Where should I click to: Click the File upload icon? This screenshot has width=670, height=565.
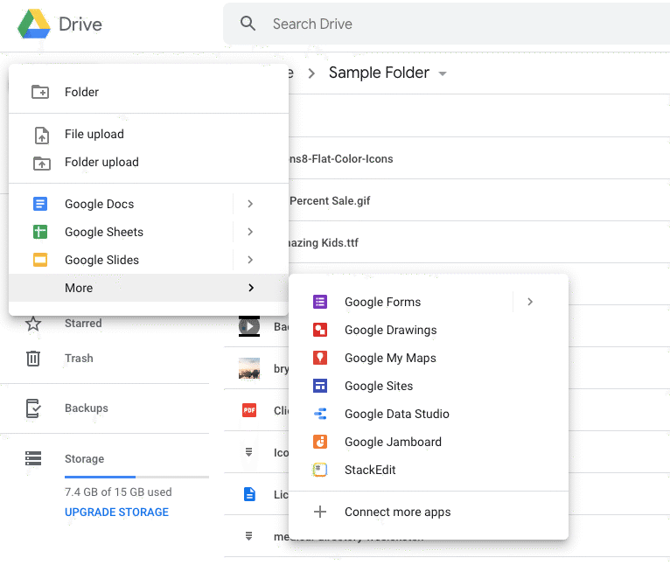(x=41, y=135)
